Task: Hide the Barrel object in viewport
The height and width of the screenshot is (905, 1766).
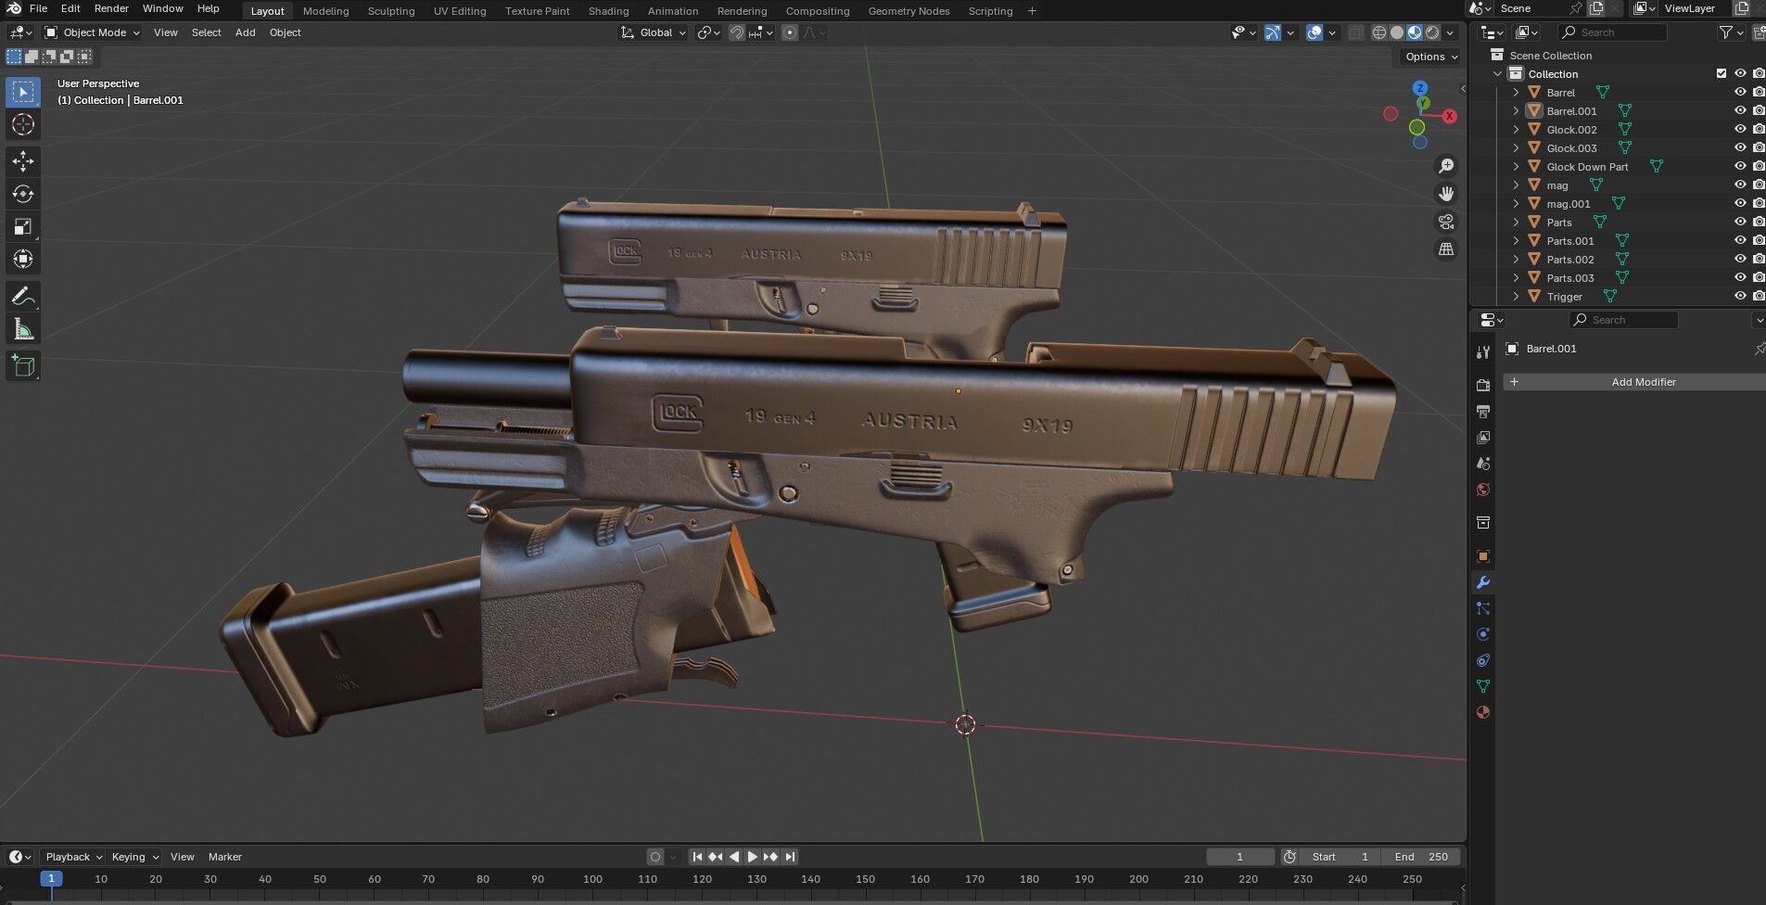Action: click(1740, 92)
